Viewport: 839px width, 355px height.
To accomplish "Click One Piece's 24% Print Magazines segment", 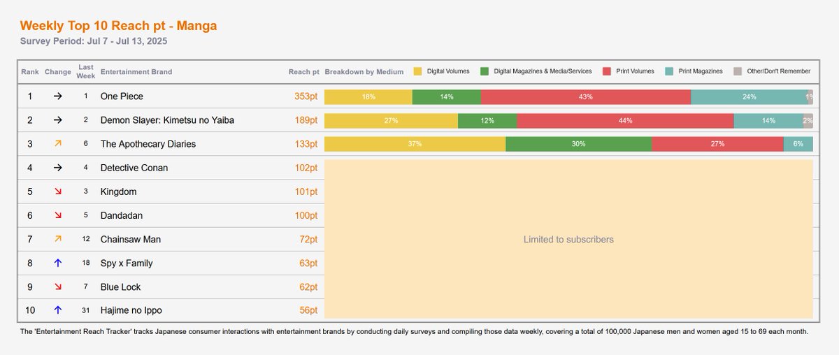I will [750, 96].
